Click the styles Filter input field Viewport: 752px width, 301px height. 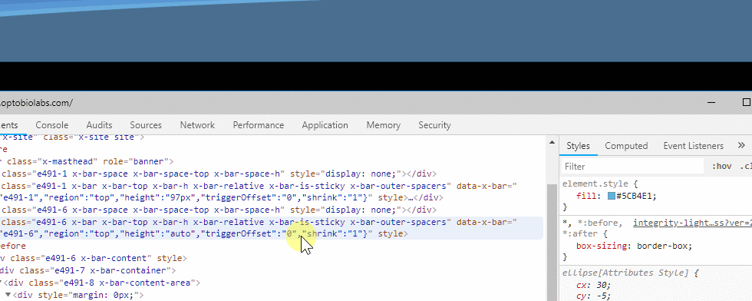point(632,167)
